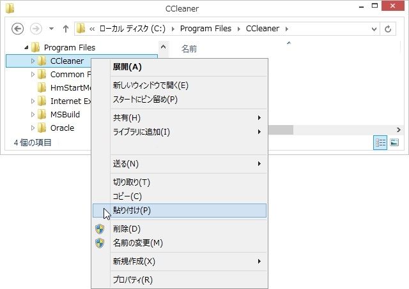Expand the MSBuild tree node

tap(33, 115)
